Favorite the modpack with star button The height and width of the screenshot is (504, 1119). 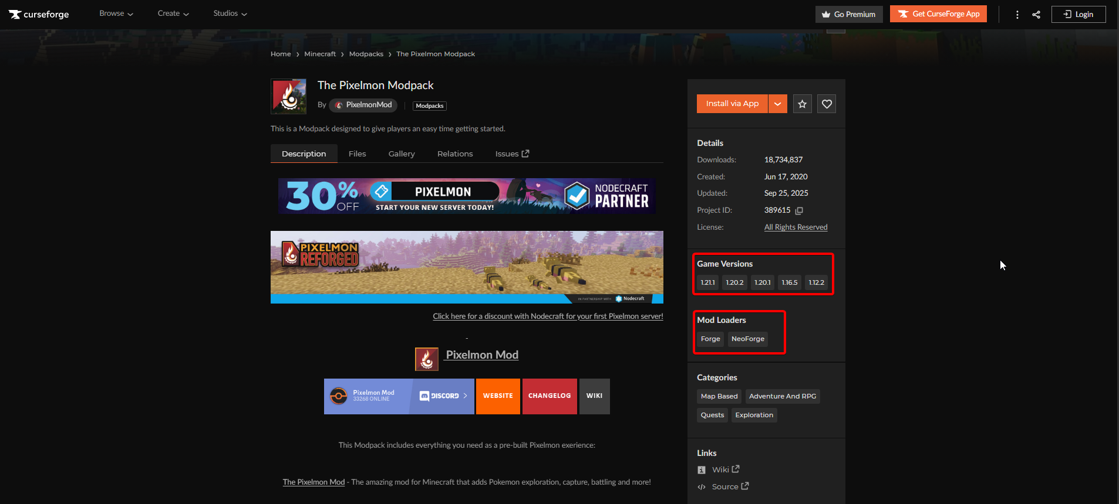point(802,104)
